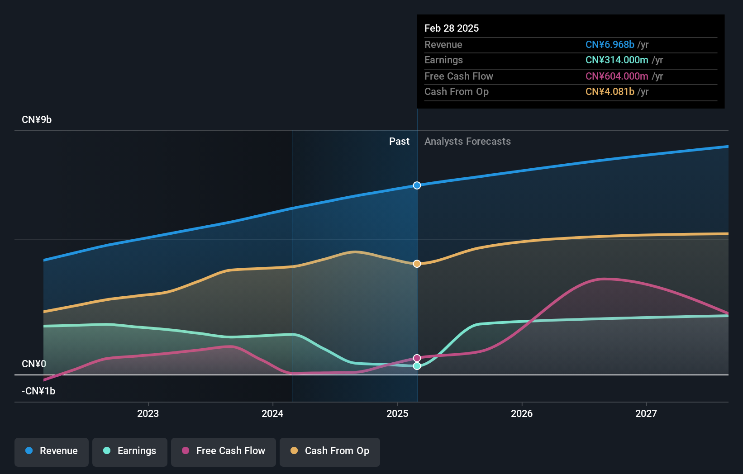Click the CN¥9b axis gridline label

pos(37,119)
